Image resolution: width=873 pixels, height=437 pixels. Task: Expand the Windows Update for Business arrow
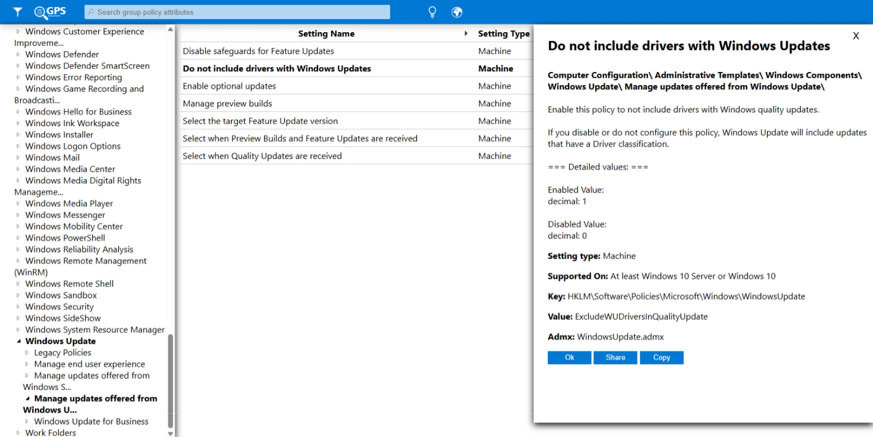tap(27, 422)
